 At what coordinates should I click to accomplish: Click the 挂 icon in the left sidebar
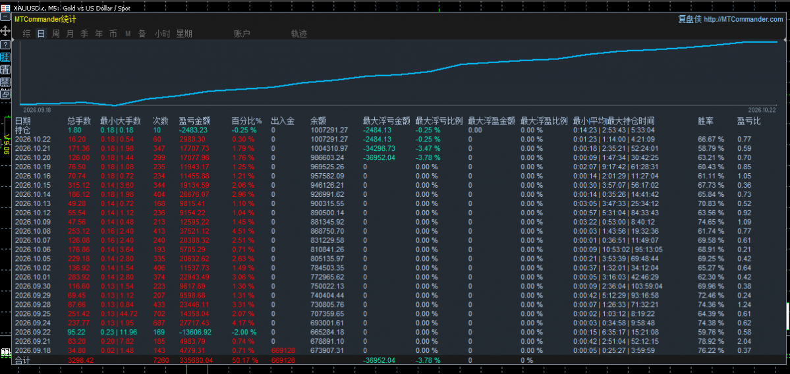(x=5, y=57)
